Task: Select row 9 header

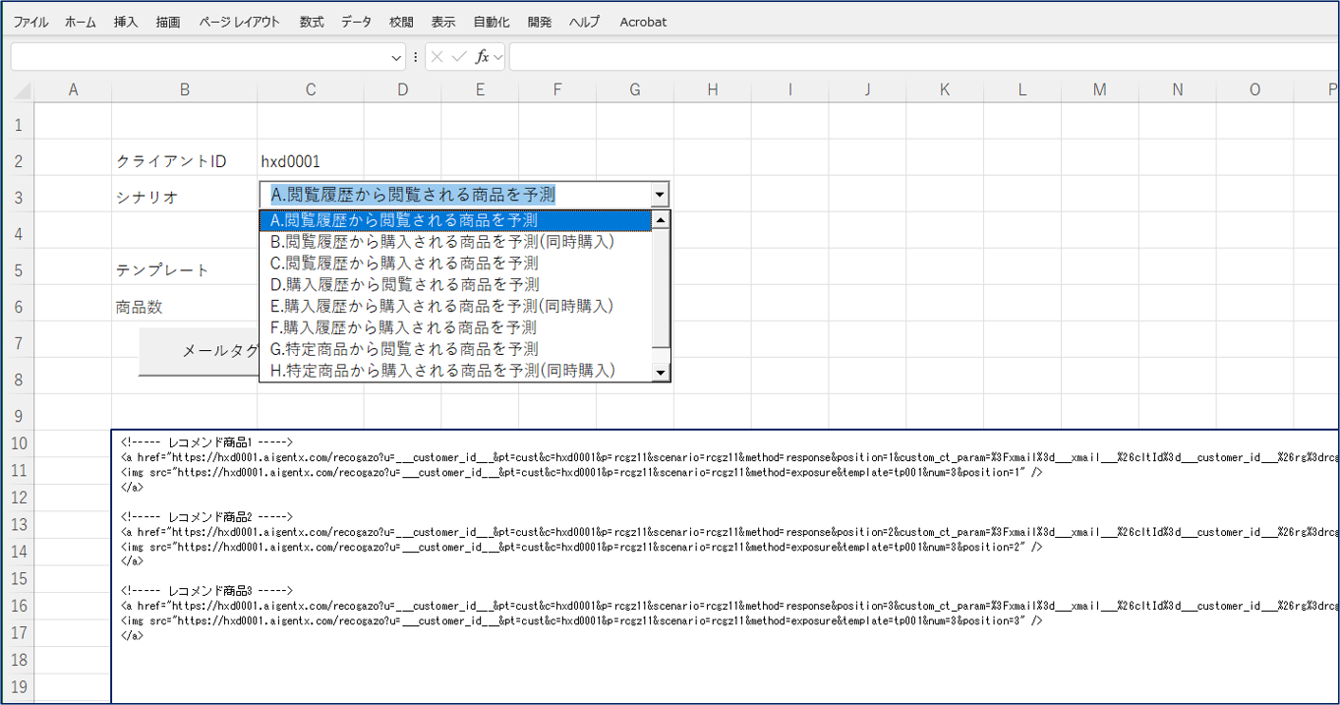Action: (x=17, y=416)
